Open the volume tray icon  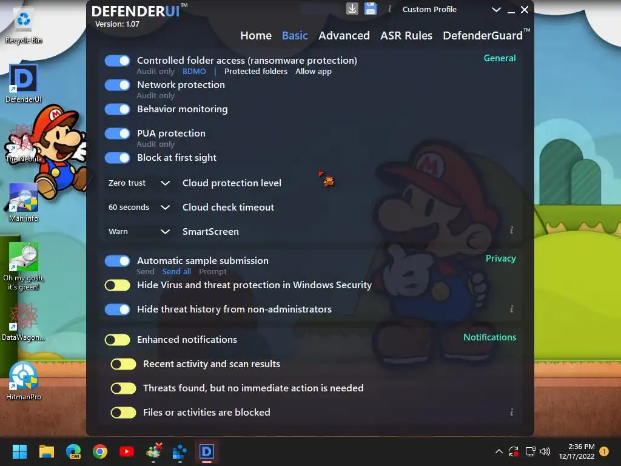pyautogui.click(x=545, y=451)
